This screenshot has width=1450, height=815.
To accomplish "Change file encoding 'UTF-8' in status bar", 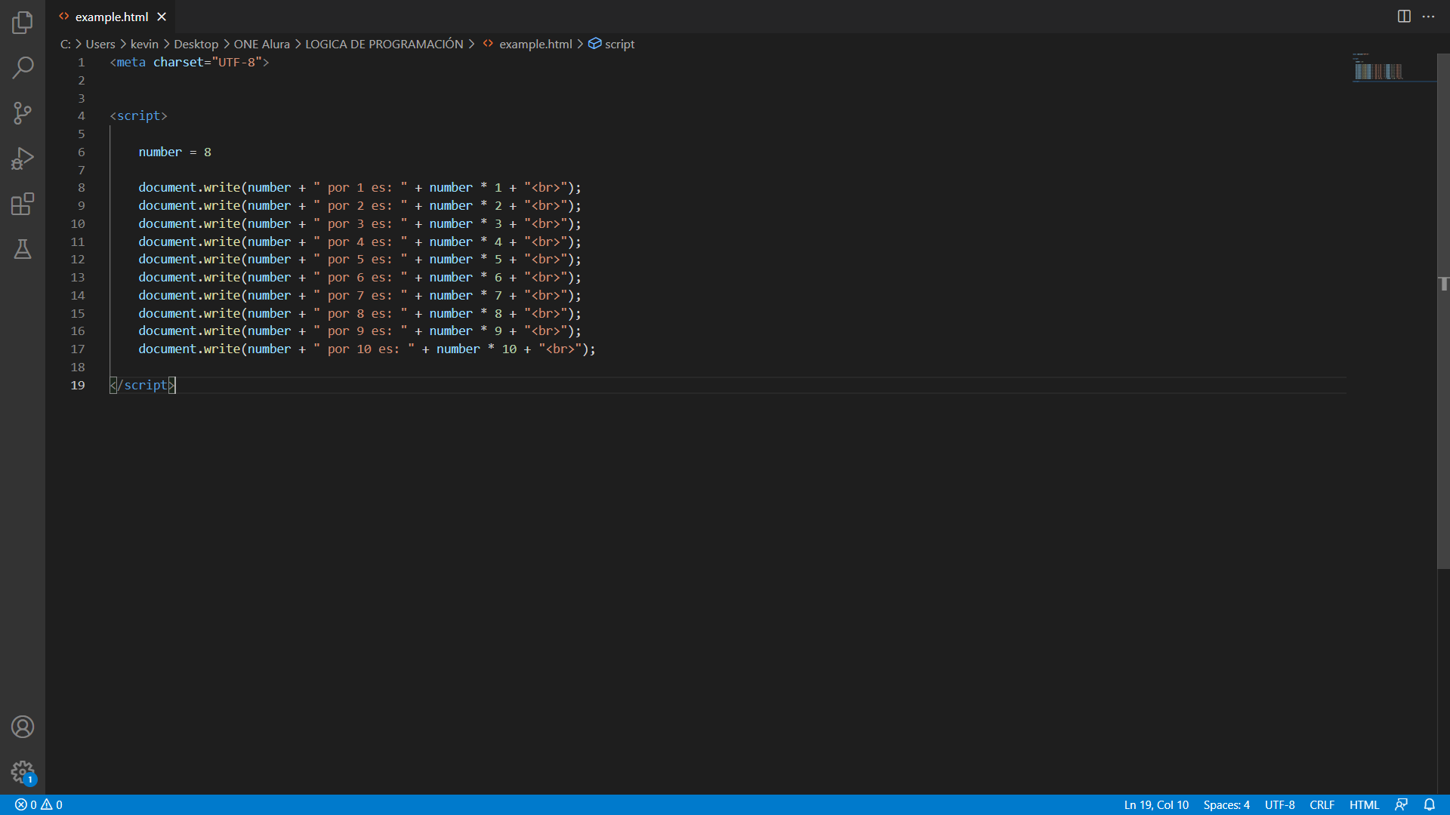I will point(1279,805).
